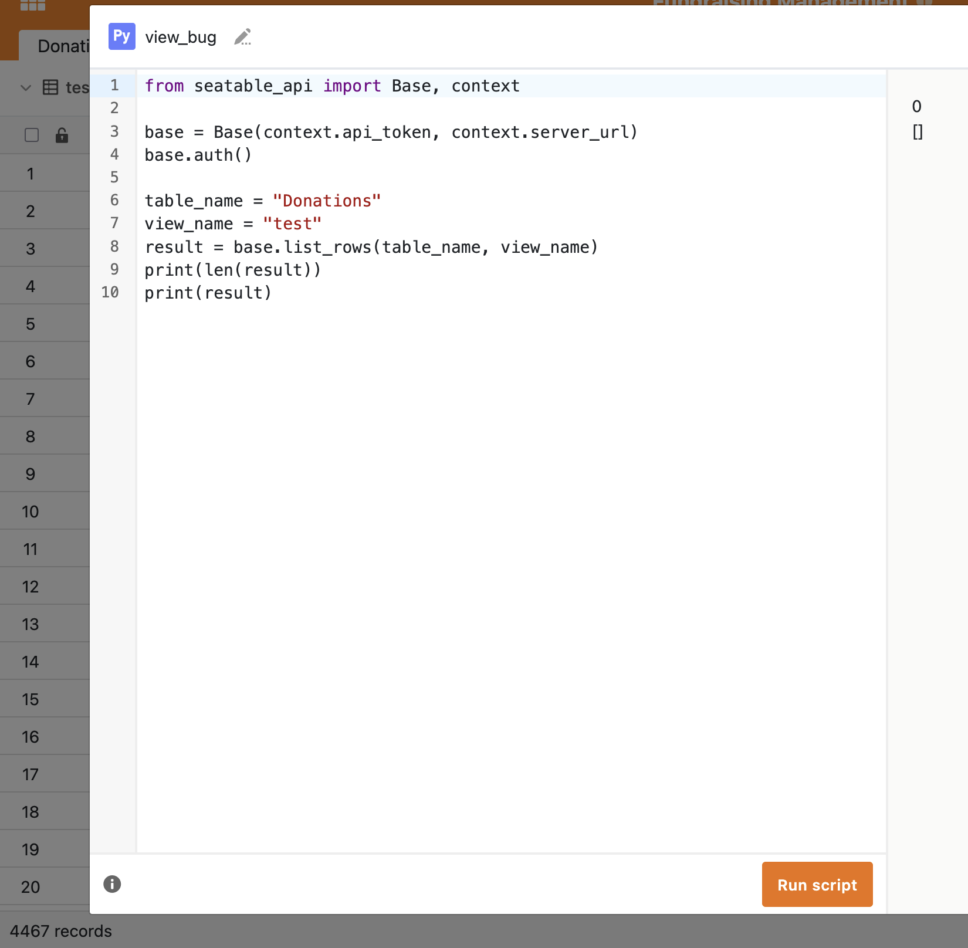
Task: Expand the view chevron next to tes
Action: tap(25, 88)
